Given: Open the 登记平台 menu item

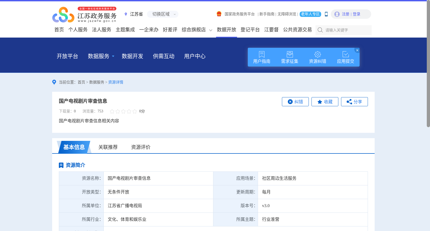Looking at the screenshot, I should (x=250, y=30).
